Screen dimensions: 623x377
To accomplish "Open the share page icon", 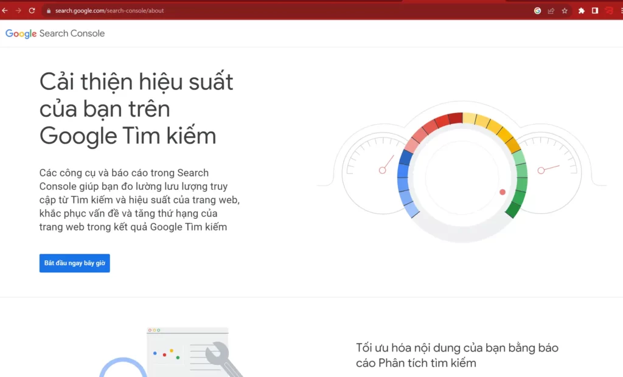I will (551, 10).
